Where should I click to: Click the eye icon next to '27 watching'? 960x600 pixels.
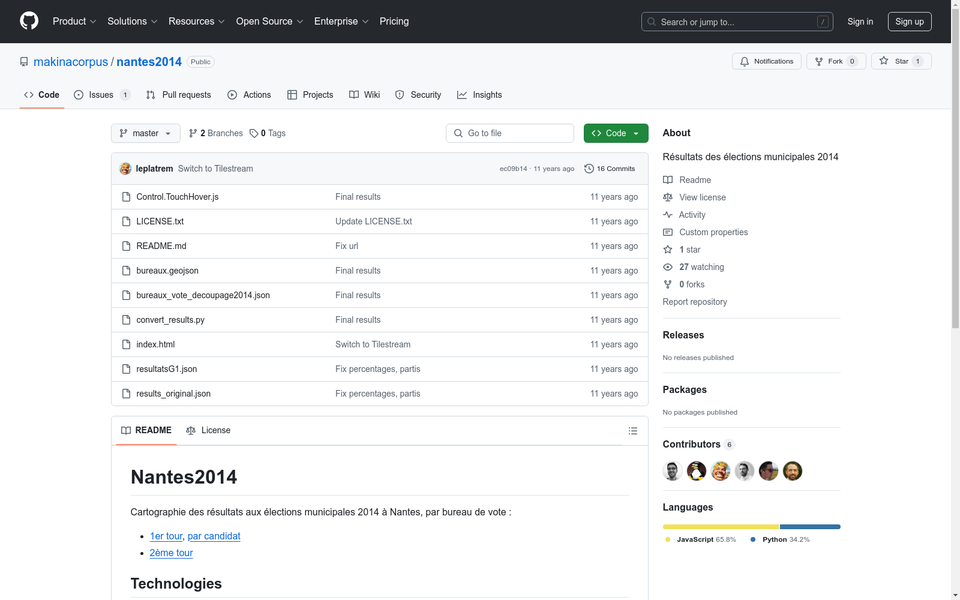[x=668, y=267]
